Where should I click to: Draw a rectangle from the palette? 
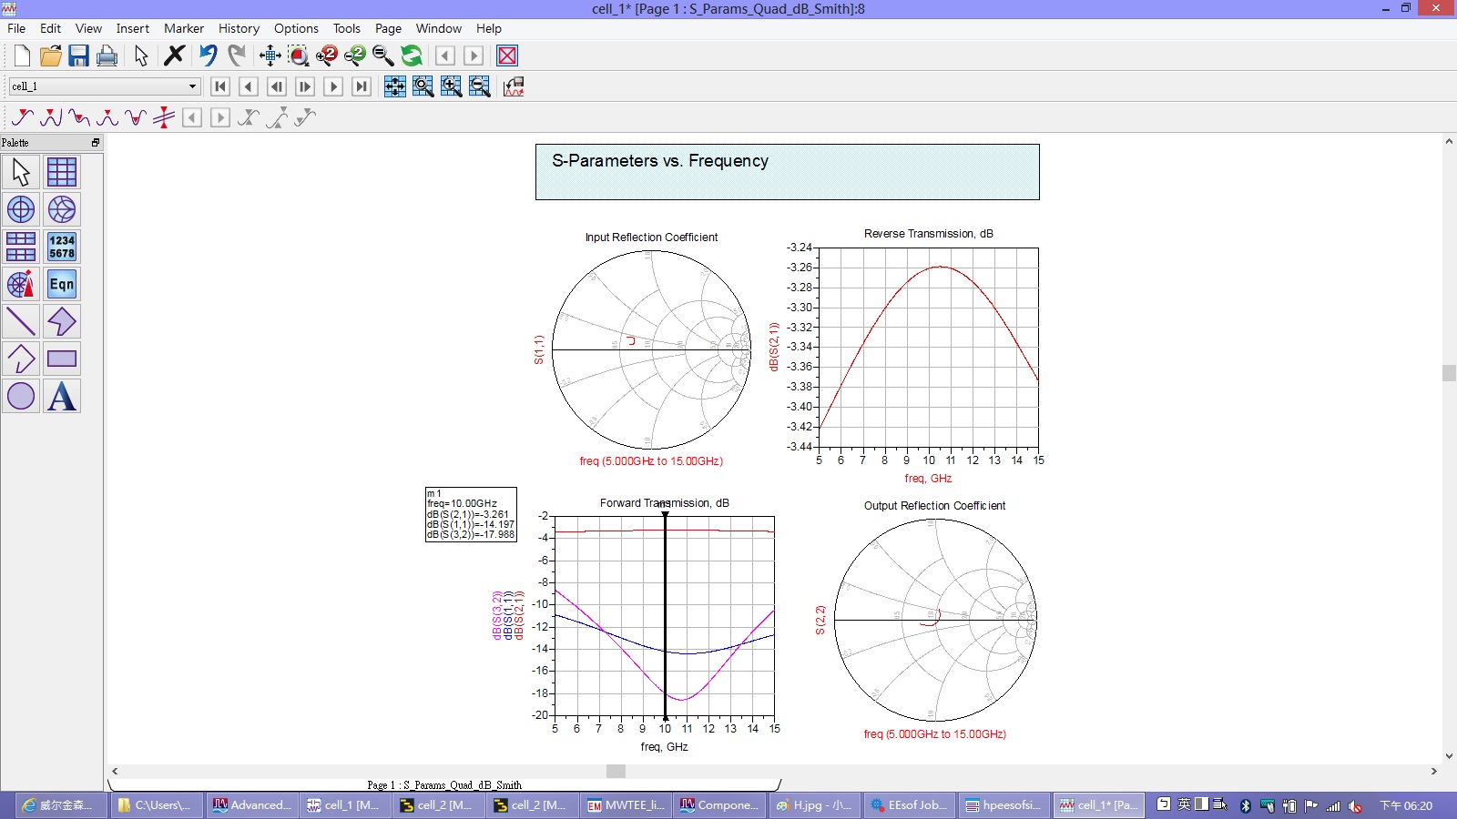[62, 359]
